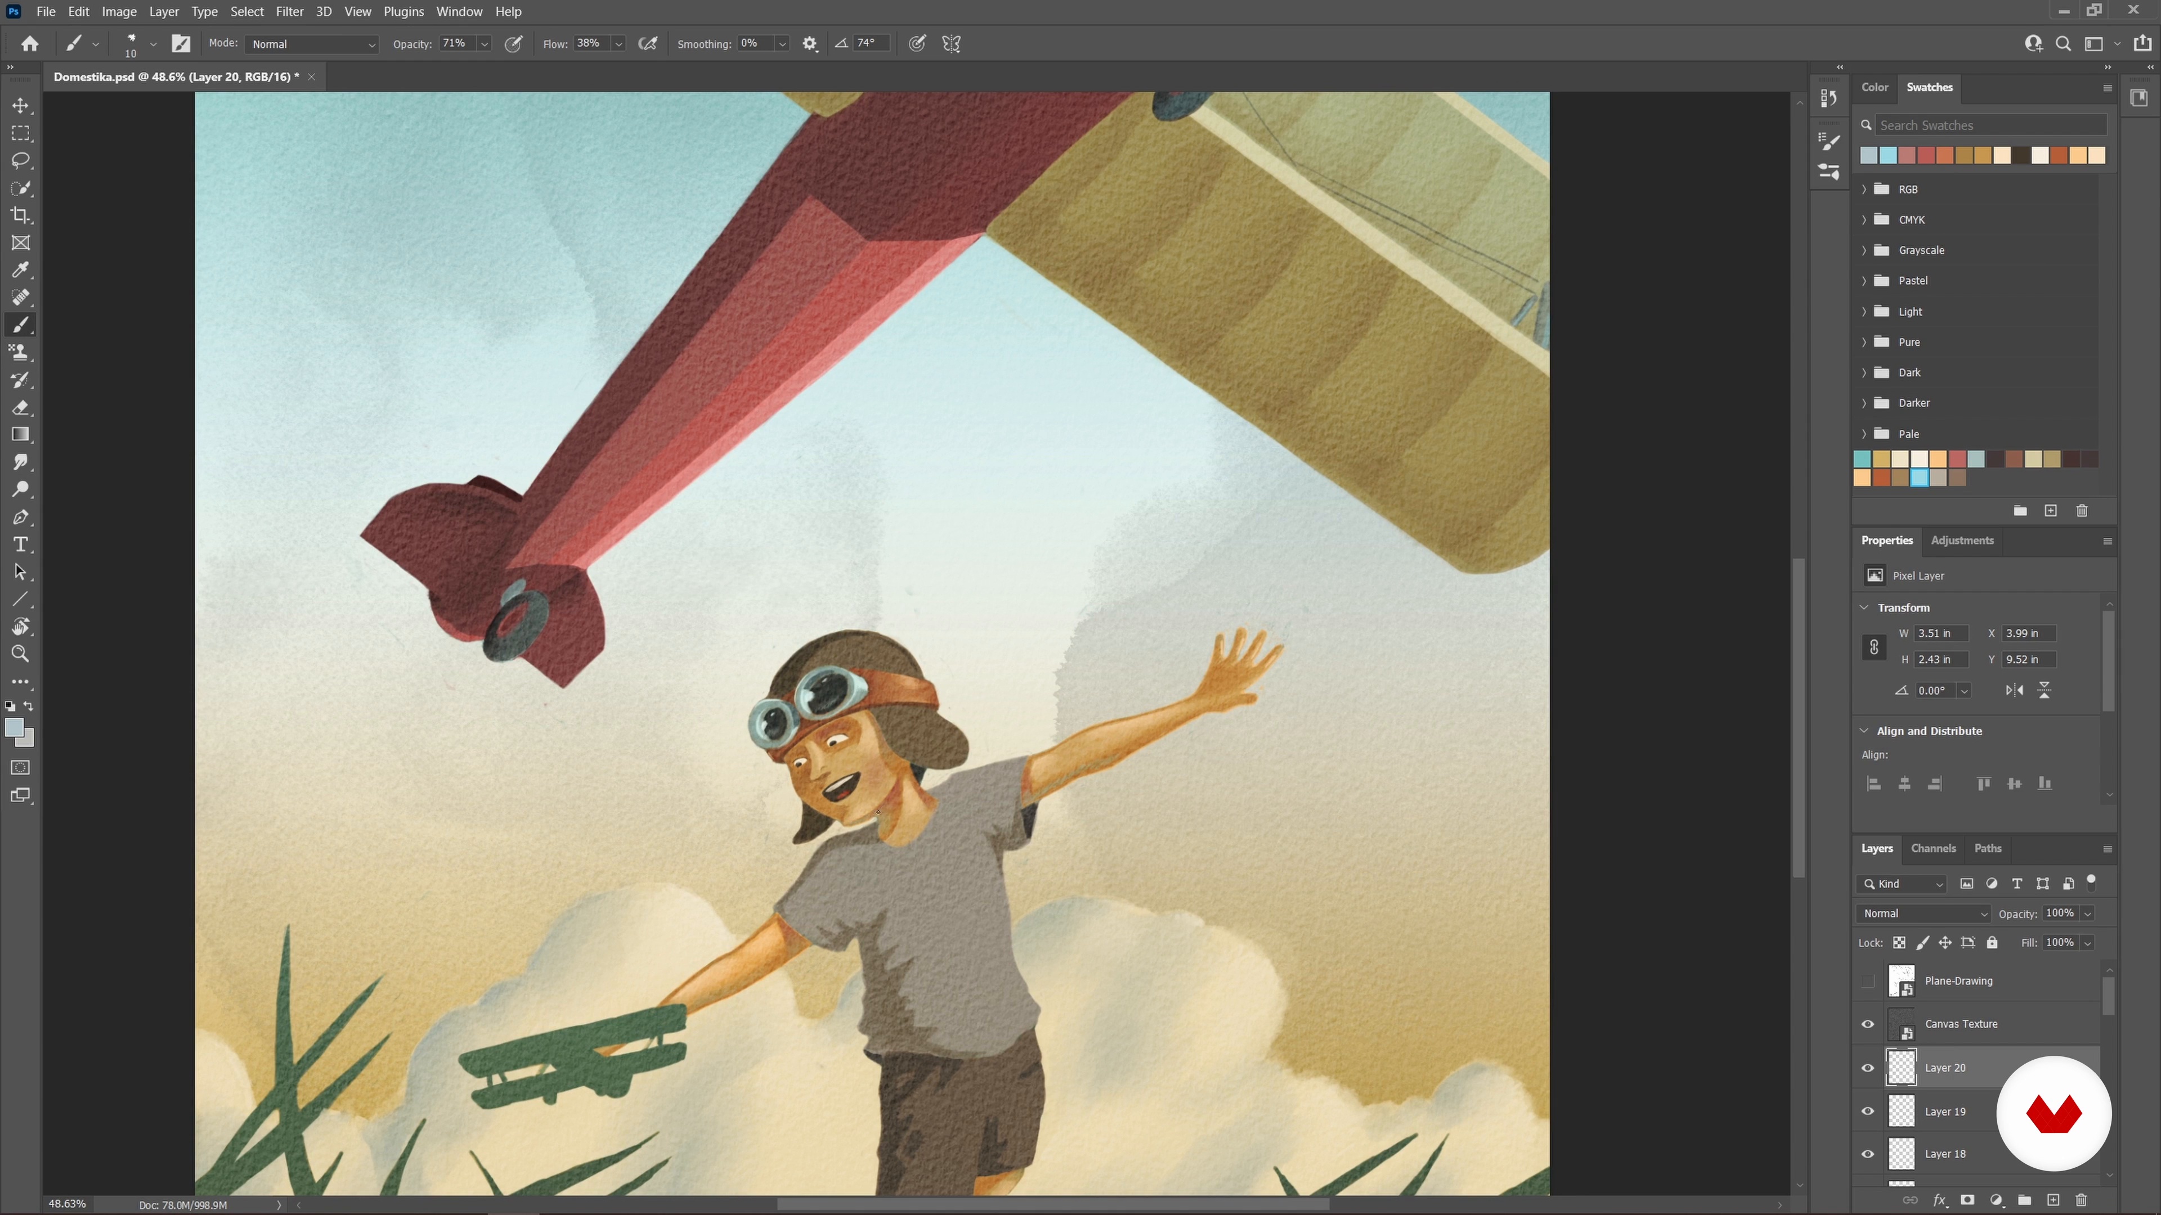Select the Layer 19 thumbnail
This screenshot has height=1215, width=2161.
[x=1901, y=1111]
